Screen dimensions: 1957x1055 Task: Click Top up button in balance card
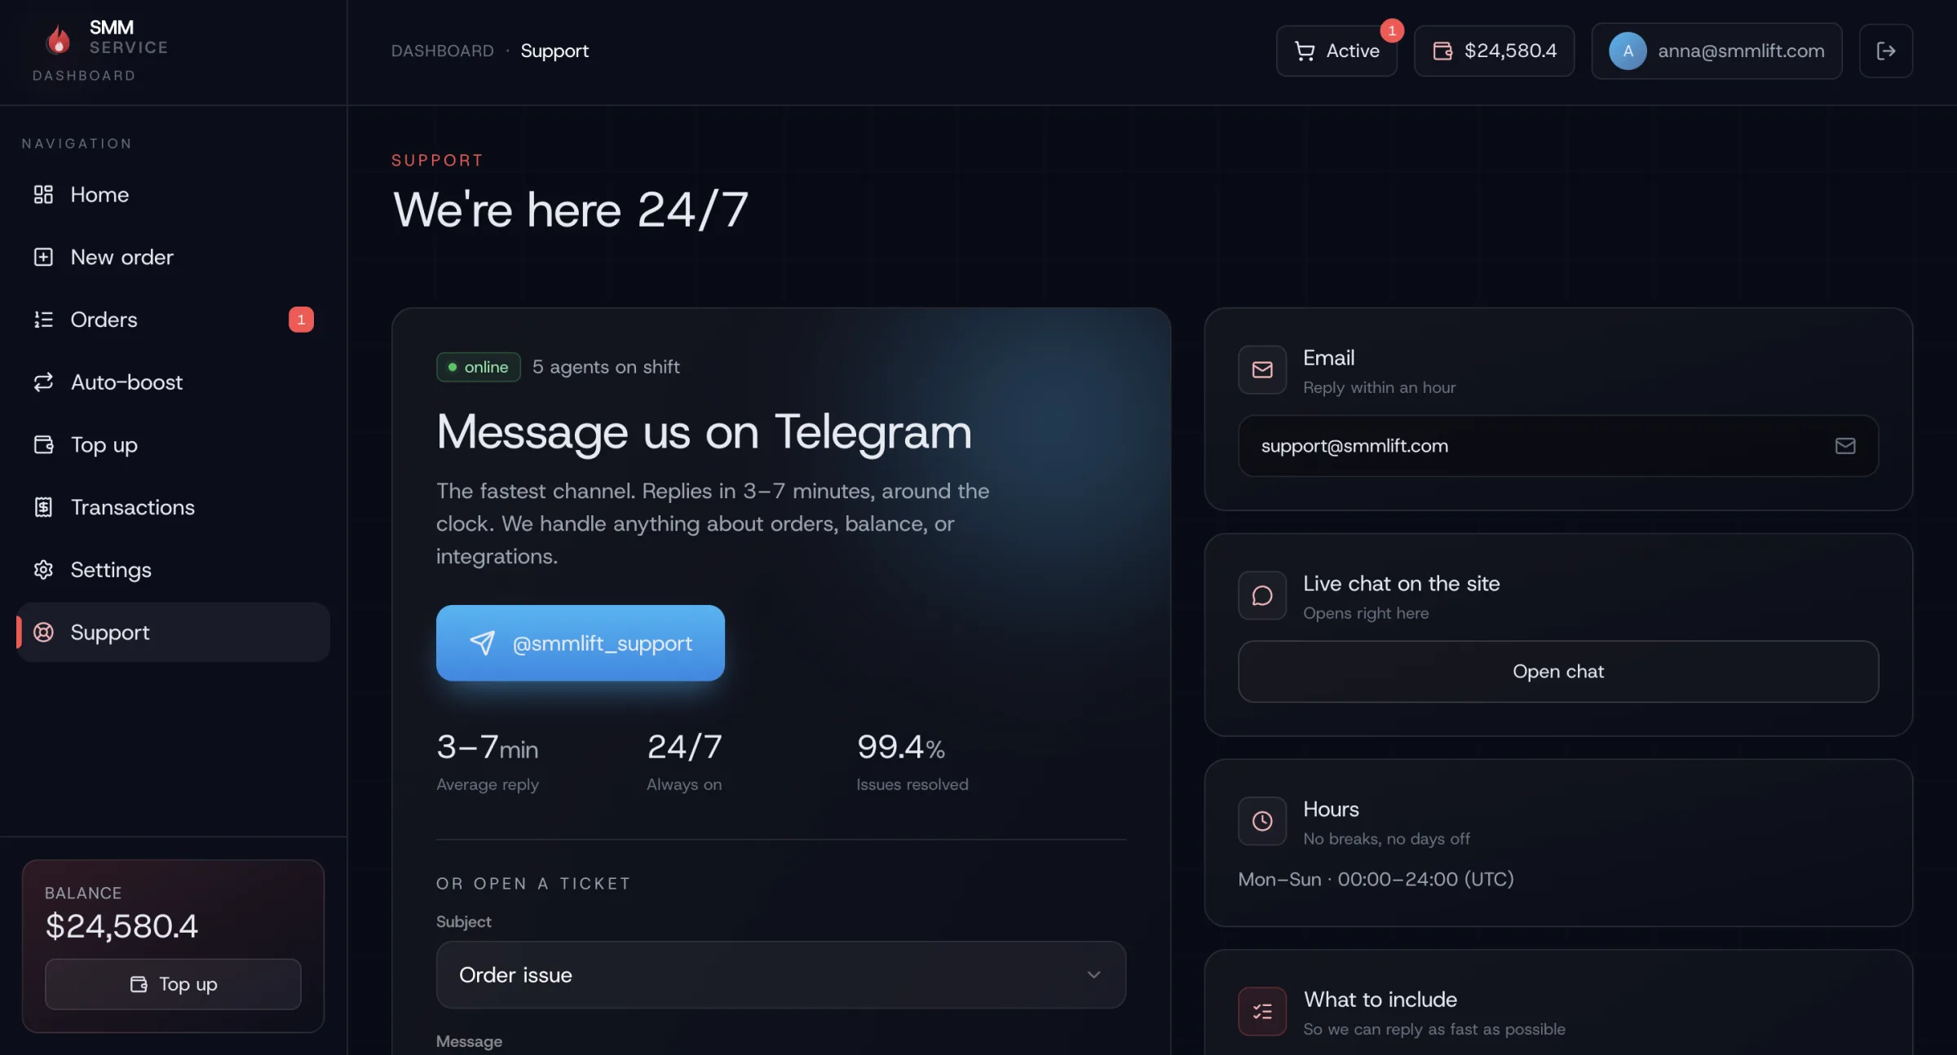point(173,984)
